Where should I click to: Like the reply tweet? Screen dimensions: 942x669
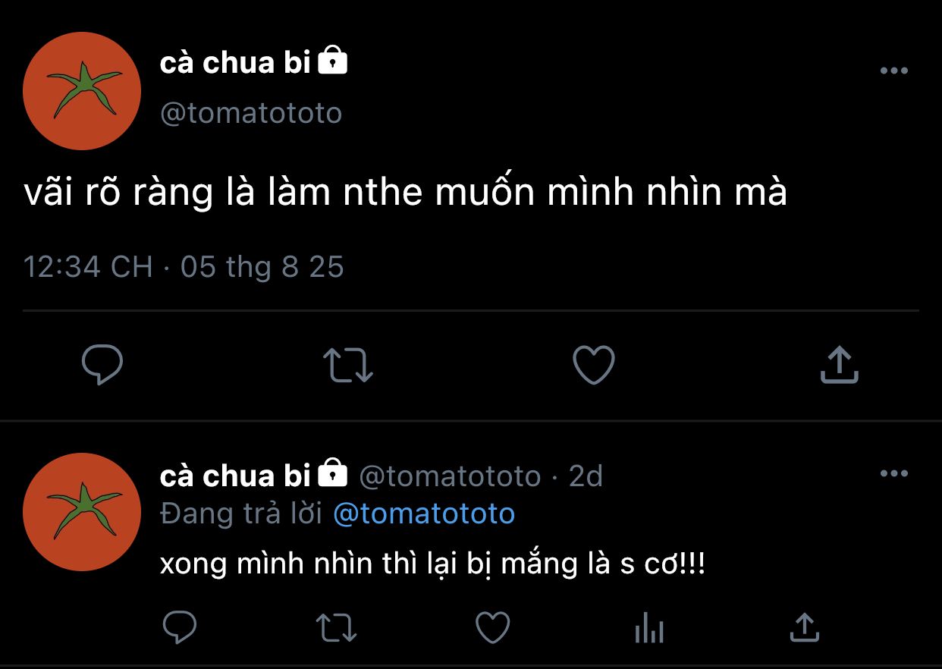tap(492, 627)
